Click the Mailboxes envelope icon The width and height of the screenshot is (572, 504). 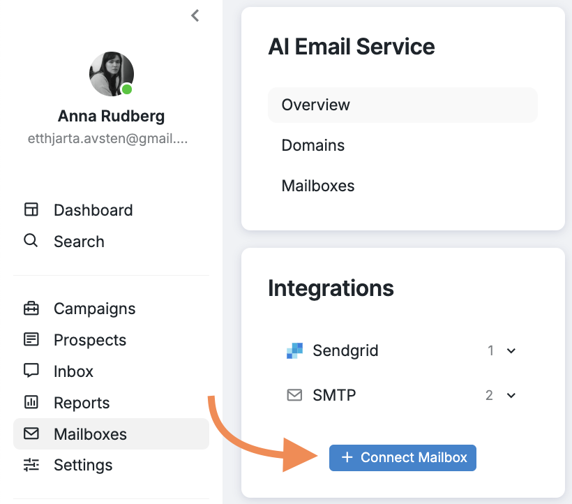click(31, 433)
